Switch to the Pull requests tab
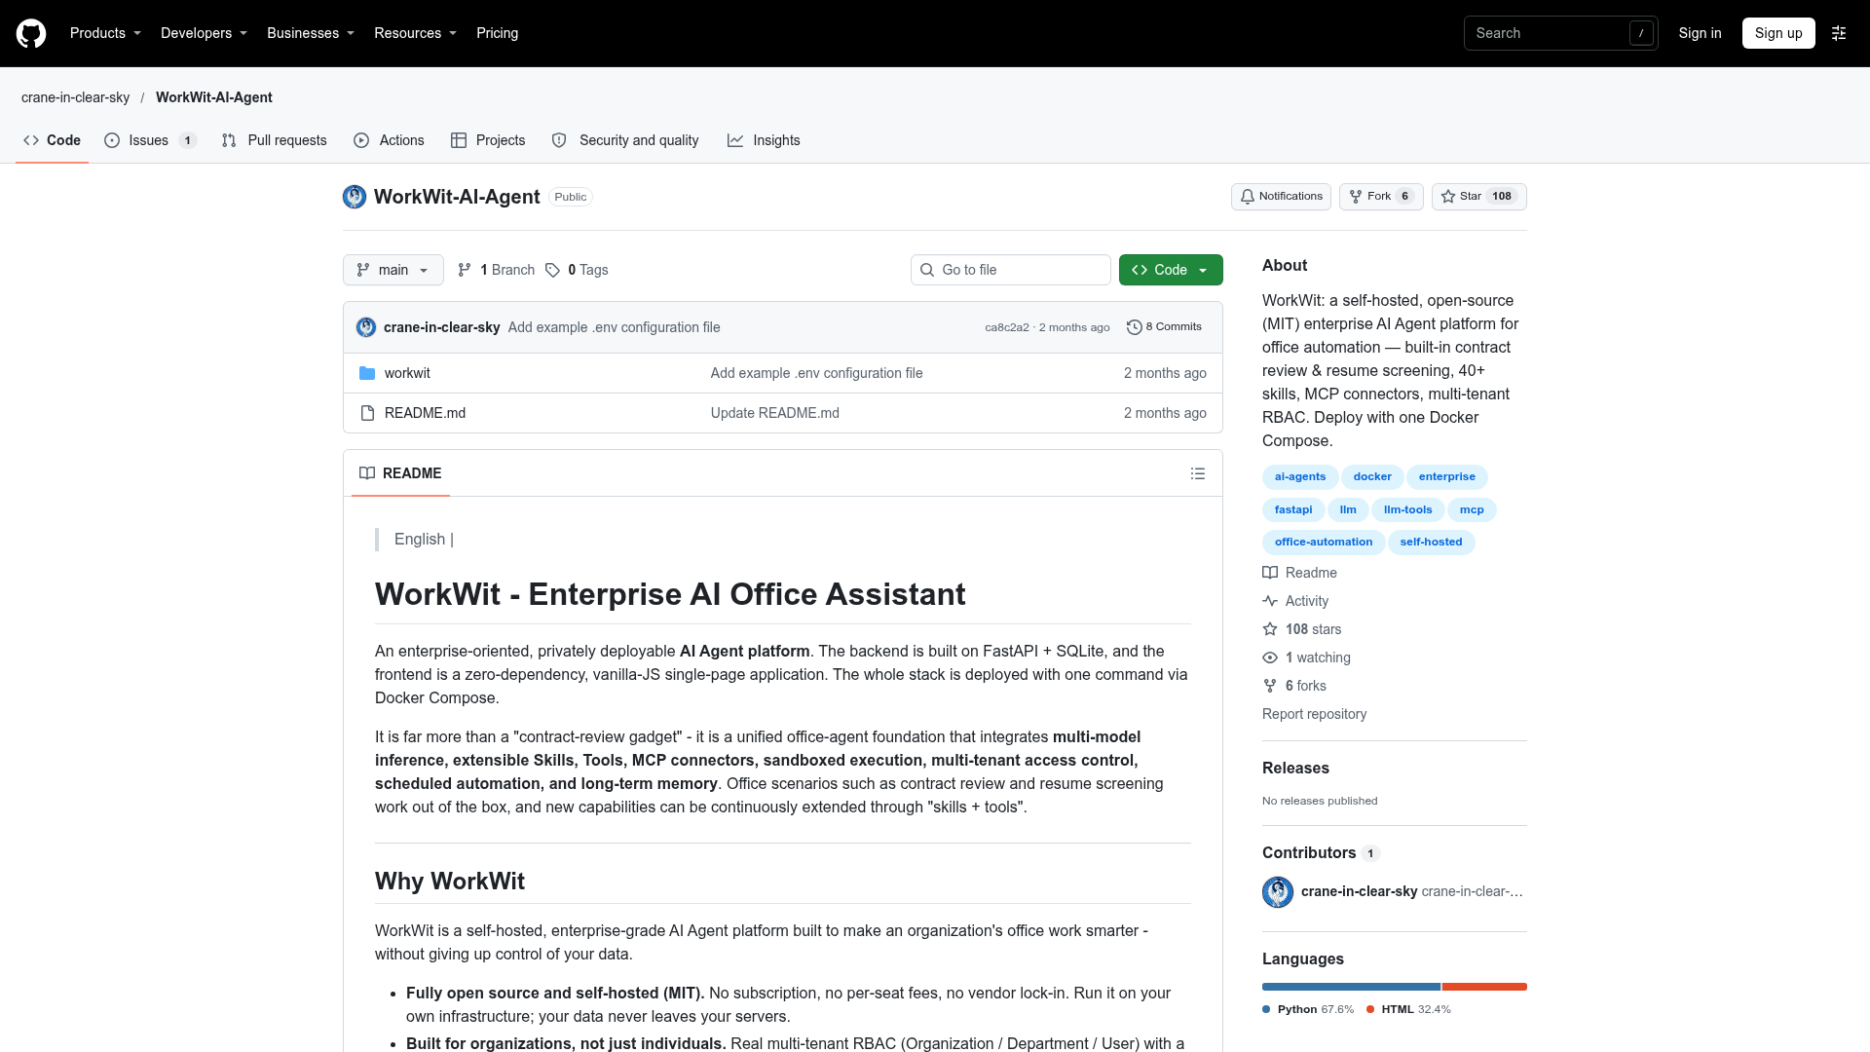1870x1052 pixels. pyautogui.click(x=275, y=140)
